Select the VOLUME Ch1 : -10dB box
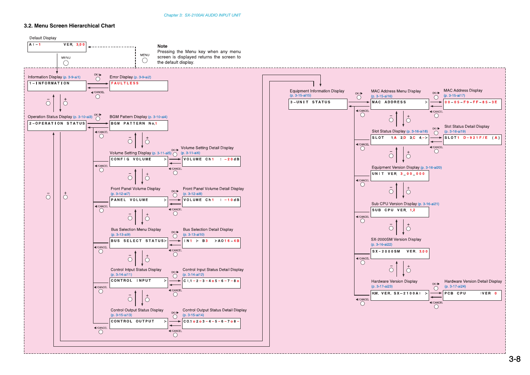The image size is (530, 375). [211, 202]
